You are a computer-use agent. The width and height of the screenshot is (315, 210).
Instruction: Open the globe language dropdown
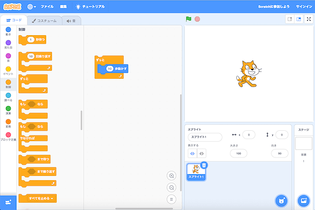coord(31,7)
